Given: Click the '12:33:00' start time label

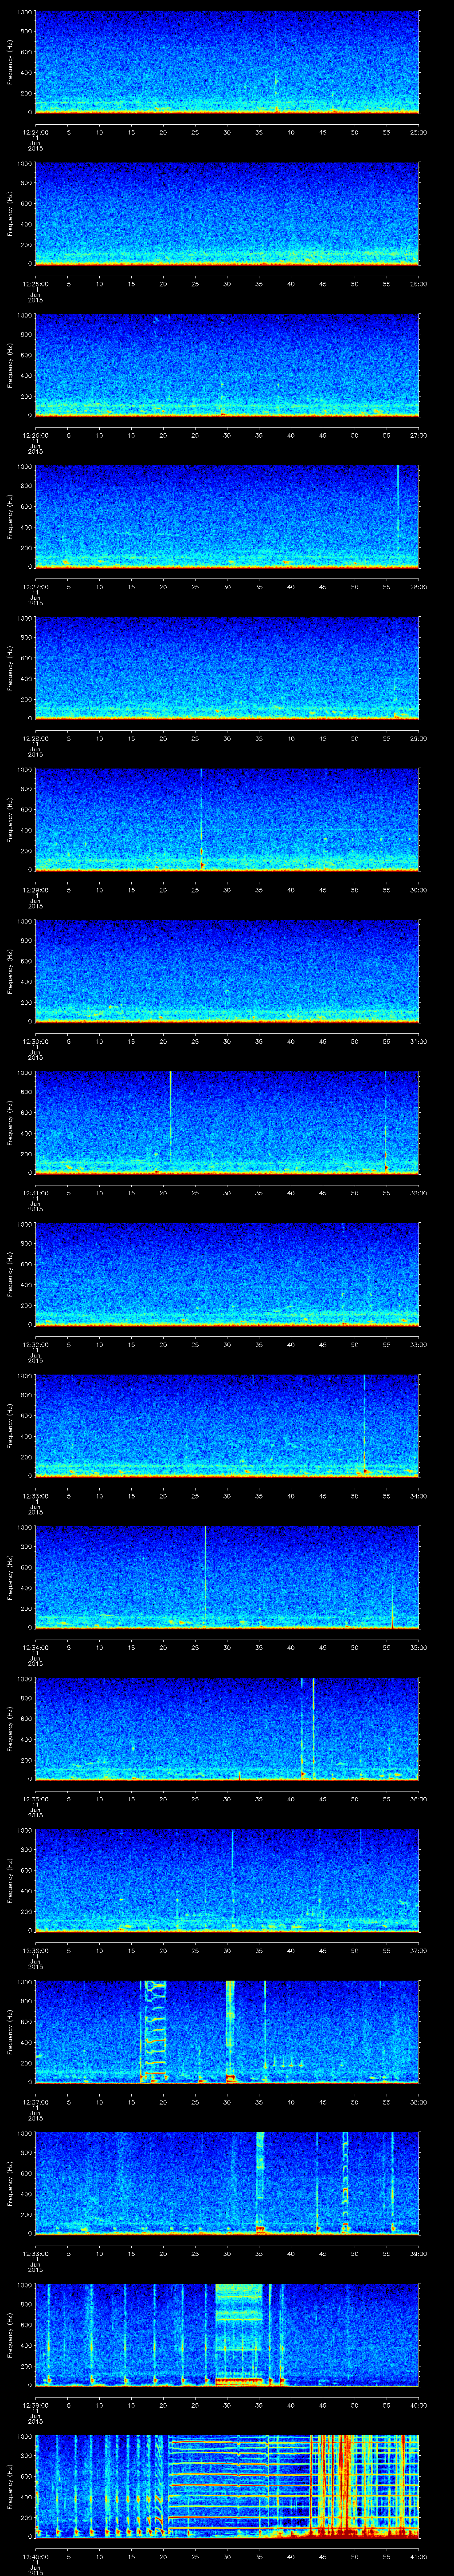Looking at the screenshot, I should [35, 1496].
